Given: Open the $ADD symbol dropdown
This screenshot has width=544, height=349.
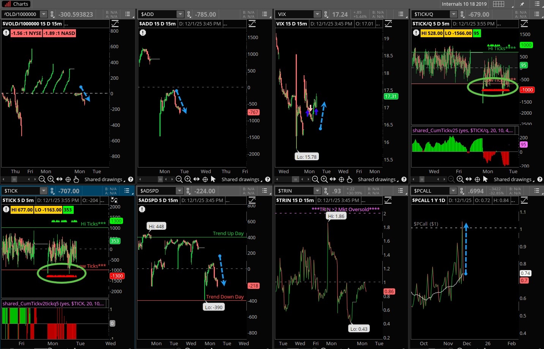Looking at the screenshot, I should pos(180,14).
